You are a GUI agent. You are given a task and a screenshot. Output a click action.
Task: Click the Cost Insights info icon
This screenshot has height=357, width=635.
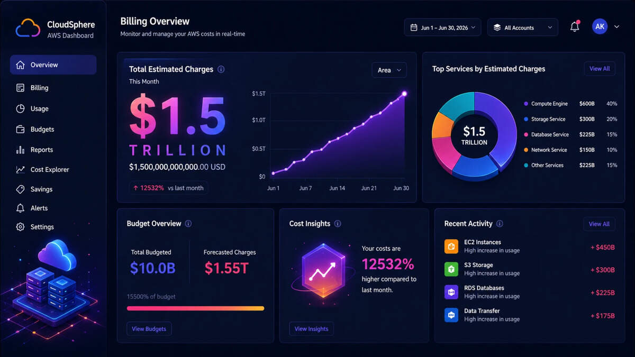tap(338, 224)
